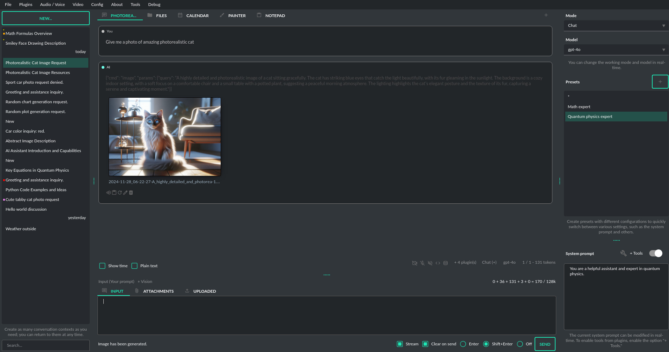This screenshot has width=669, height=352.
Task: Select the Math expert preset
Action: (x=579, y=107)
